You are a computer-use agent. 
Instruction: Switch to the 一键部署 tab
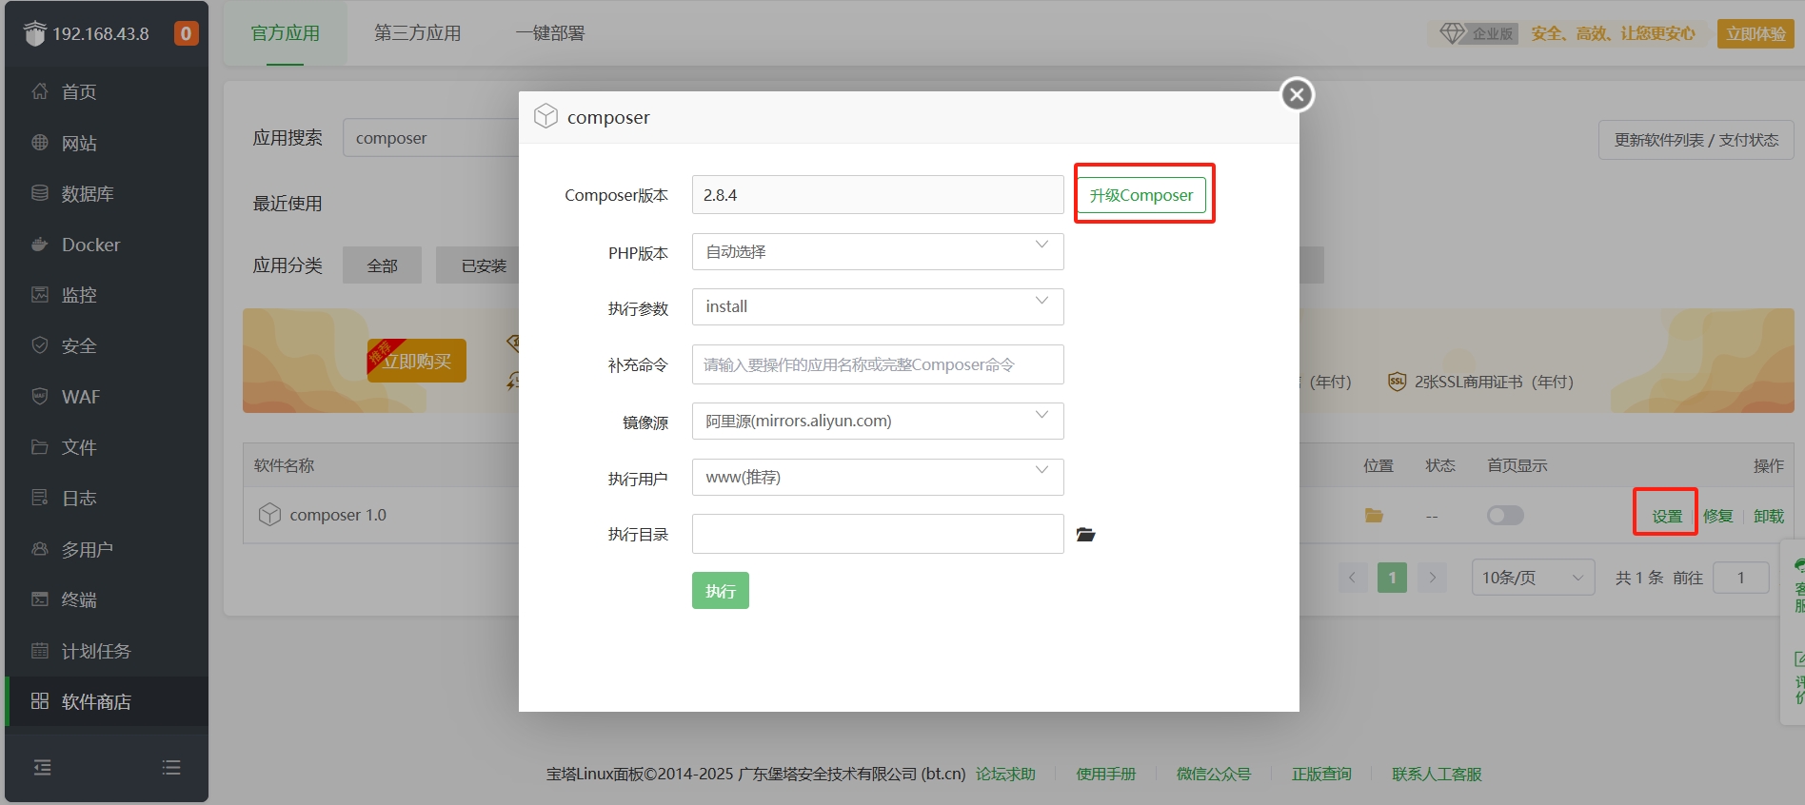pos(550,33)
